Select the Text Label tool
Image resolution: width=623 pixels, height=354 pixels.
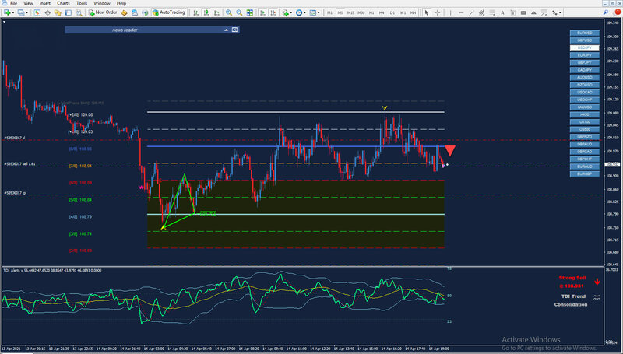(x=513, y=12)
